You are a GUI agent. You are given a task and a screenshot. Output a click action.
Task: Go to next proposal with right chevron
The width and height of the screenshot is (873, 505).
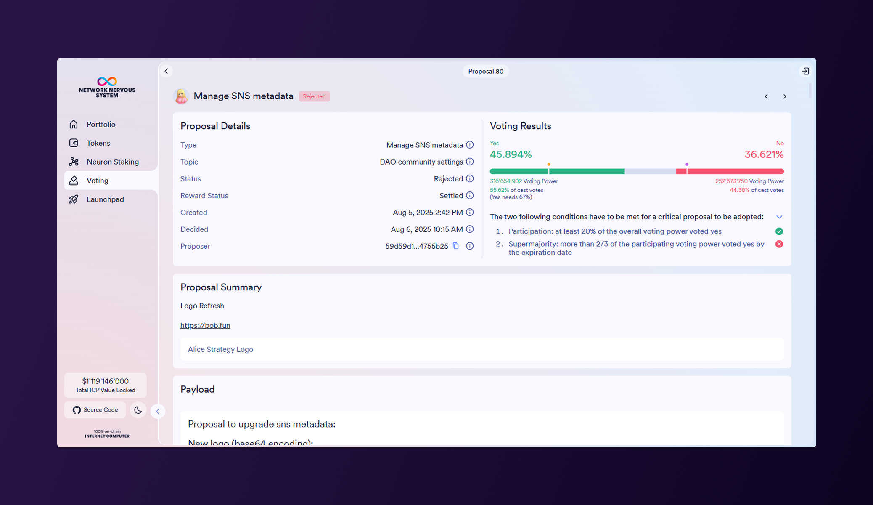(x=785, y=96)
